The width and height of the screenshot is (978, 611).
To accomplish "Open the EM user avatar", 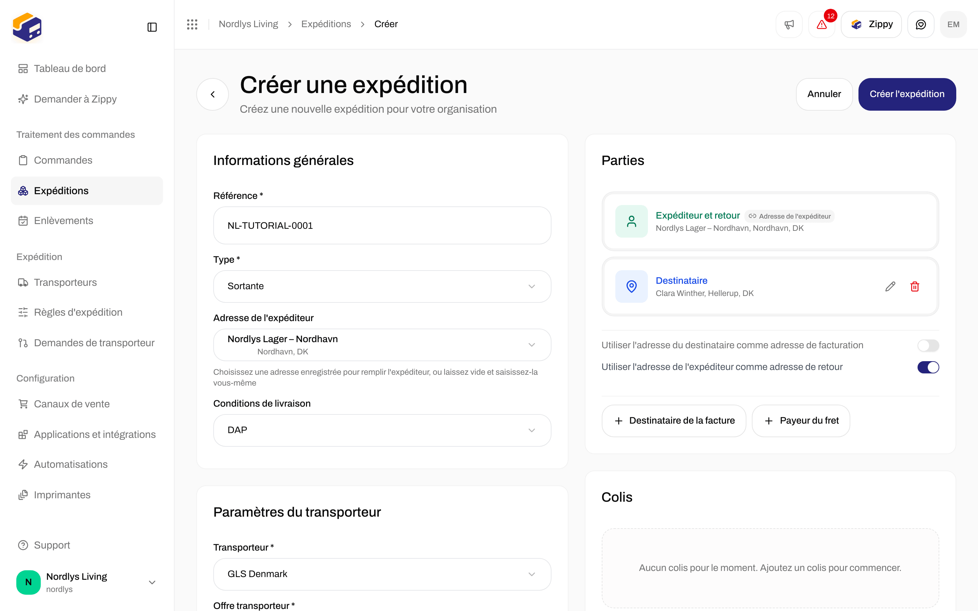I will click(953, 24).
